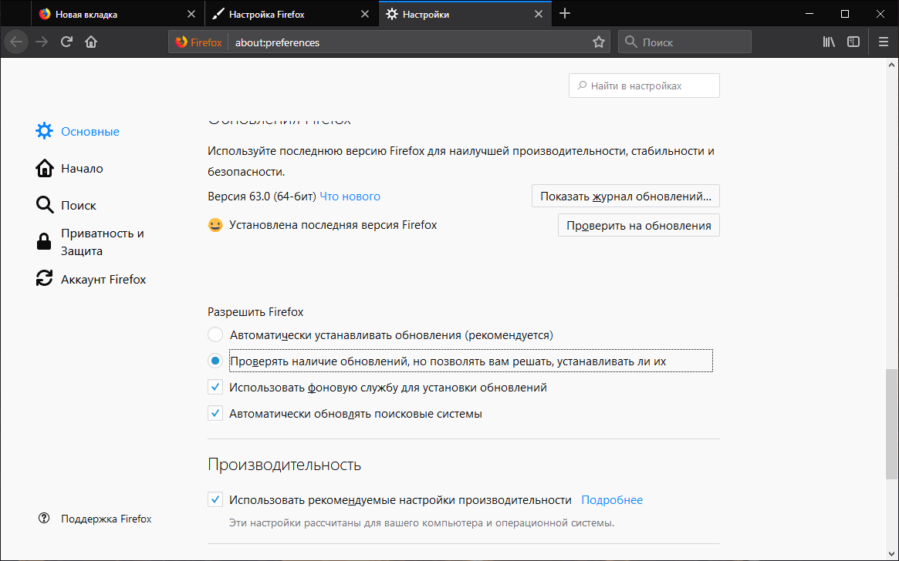The height and width of the screenshot is (561, 899).
Task: Open the Firefox hamburger menu
Action: (x=883, y=42)
